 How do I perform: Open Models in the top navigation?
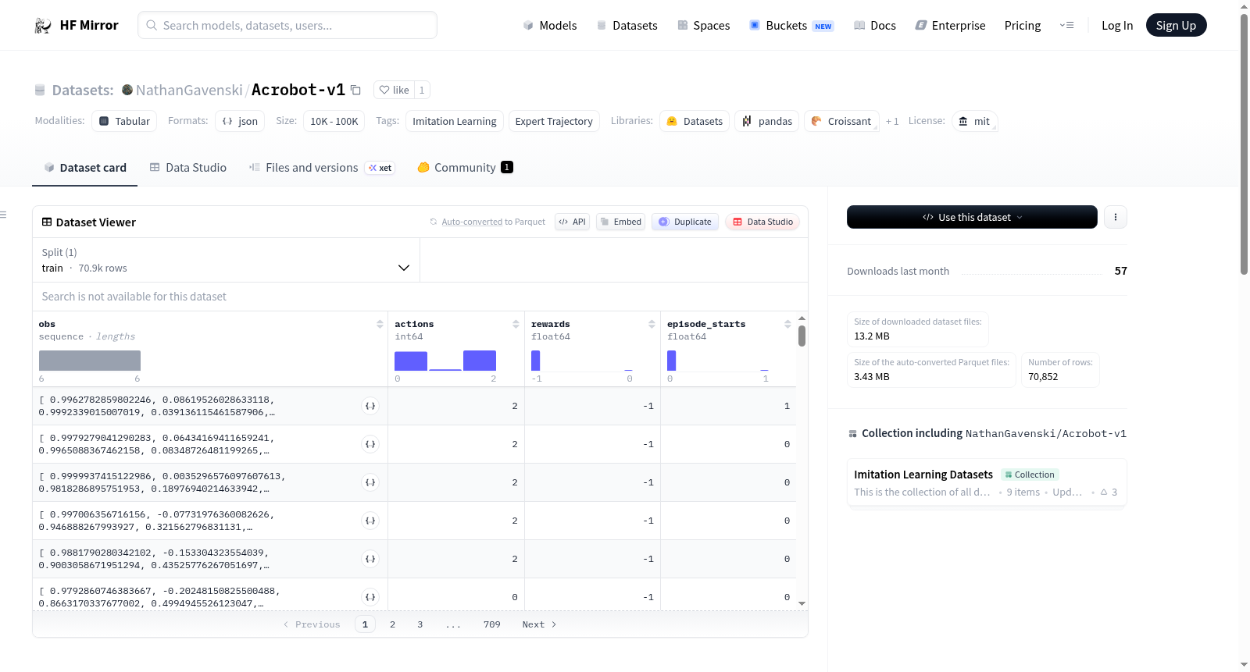click(x=550, y=26)
